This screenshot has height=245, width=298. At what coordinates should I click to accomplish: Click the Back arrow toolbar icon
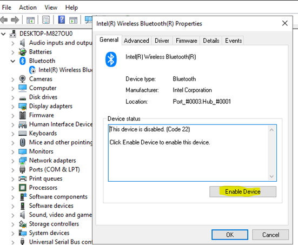pos(4,20)
